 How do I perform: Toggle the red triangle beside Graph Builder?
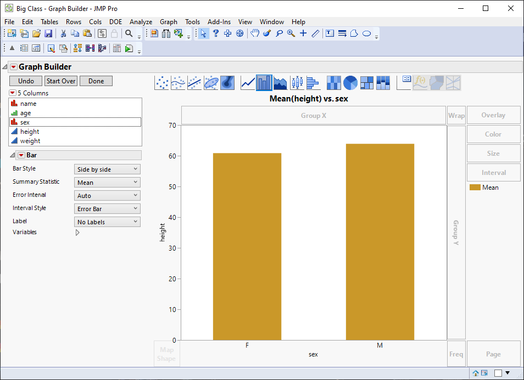13,67
